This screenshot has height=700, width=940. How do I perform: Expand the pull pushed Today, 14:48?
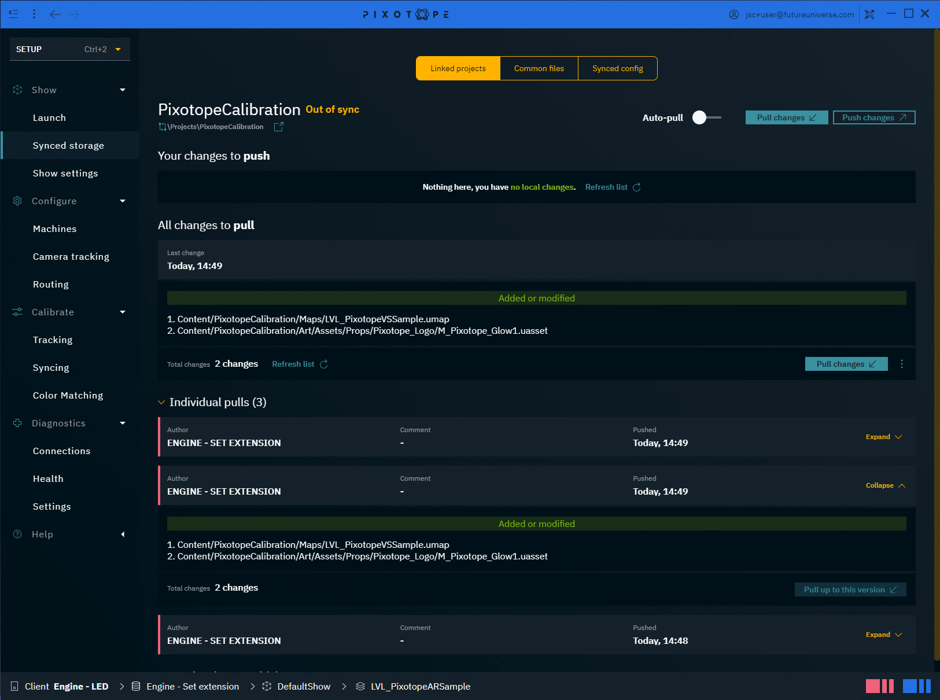coord(884,635)
